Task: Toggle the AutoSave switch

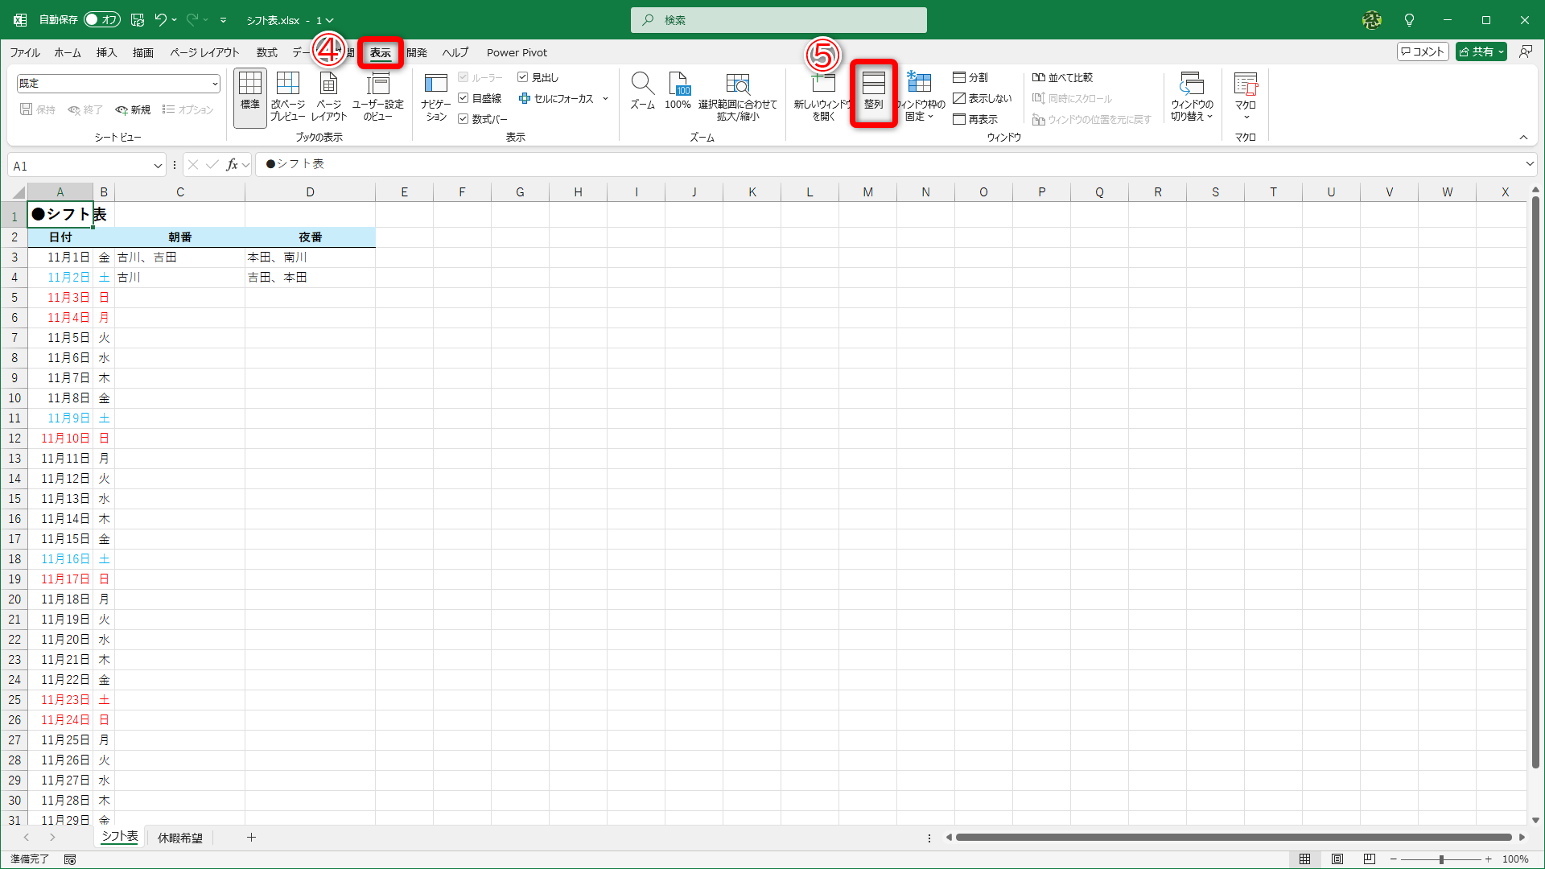Action: 102,20
